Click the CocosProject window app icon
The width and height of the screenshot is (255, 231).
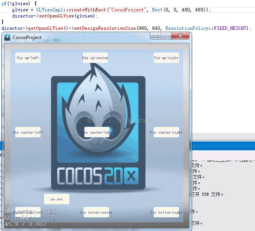7,37
